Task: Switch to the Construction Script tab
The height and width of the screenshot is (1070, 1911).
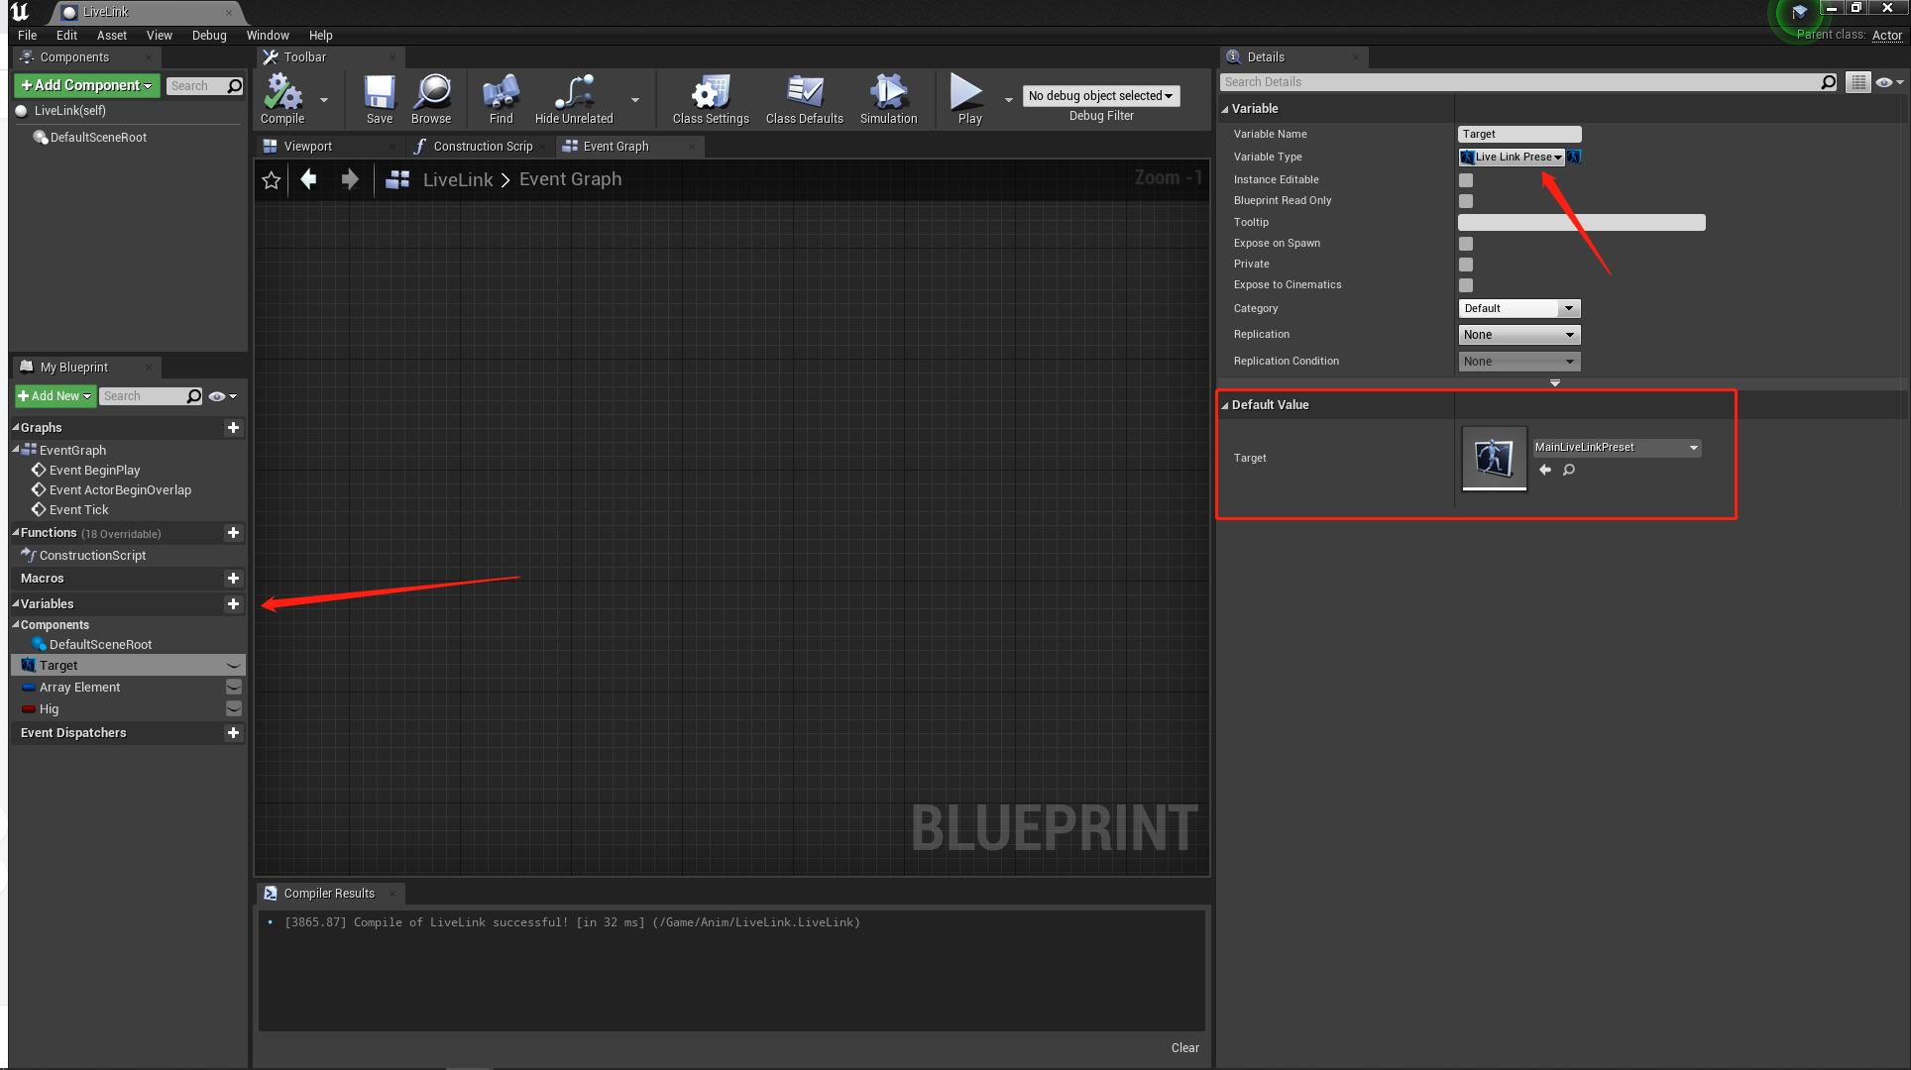Action: [483, 147]
